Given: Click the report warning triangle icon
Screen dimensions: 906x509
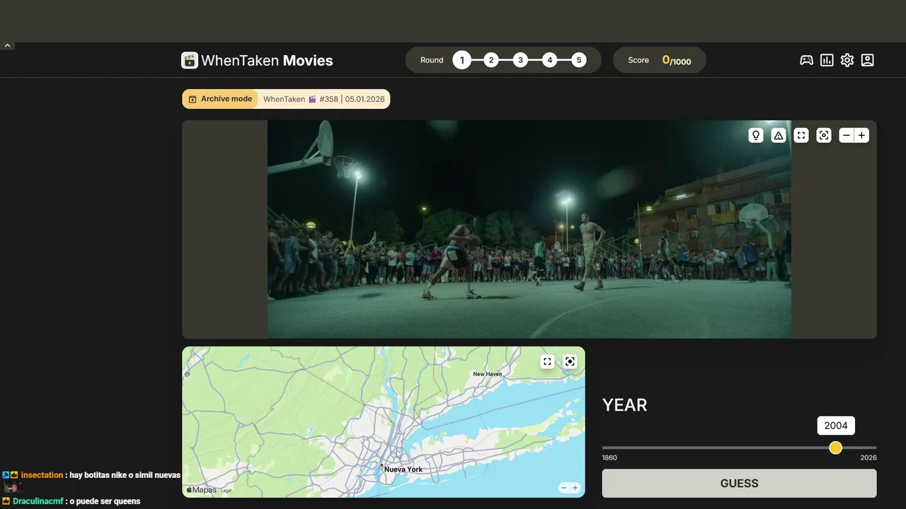Looking at the screenshot, I should coord(779,135).
